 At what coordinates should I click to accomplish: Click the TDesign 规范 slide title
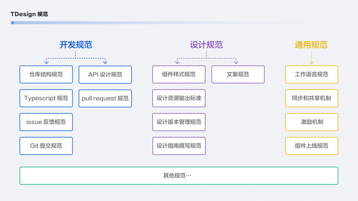click(x=29, y=14)
